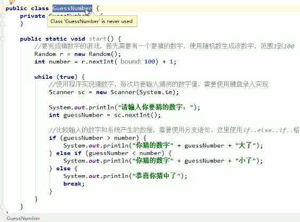The image size is (300, 222).
Task: Click comment starting "//要完成猜数字的游戏"
Action: pyautogui.click(x=164, y=46)
